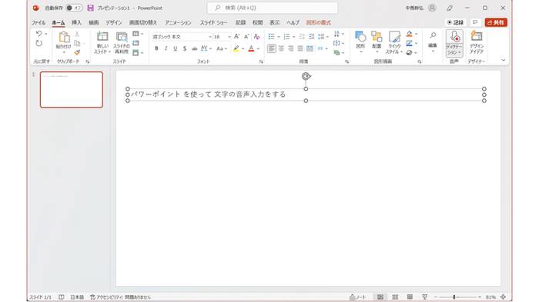Open the ファイル (File) tab
The height and width of the screenshot is (302, 539).
[38, 22]
